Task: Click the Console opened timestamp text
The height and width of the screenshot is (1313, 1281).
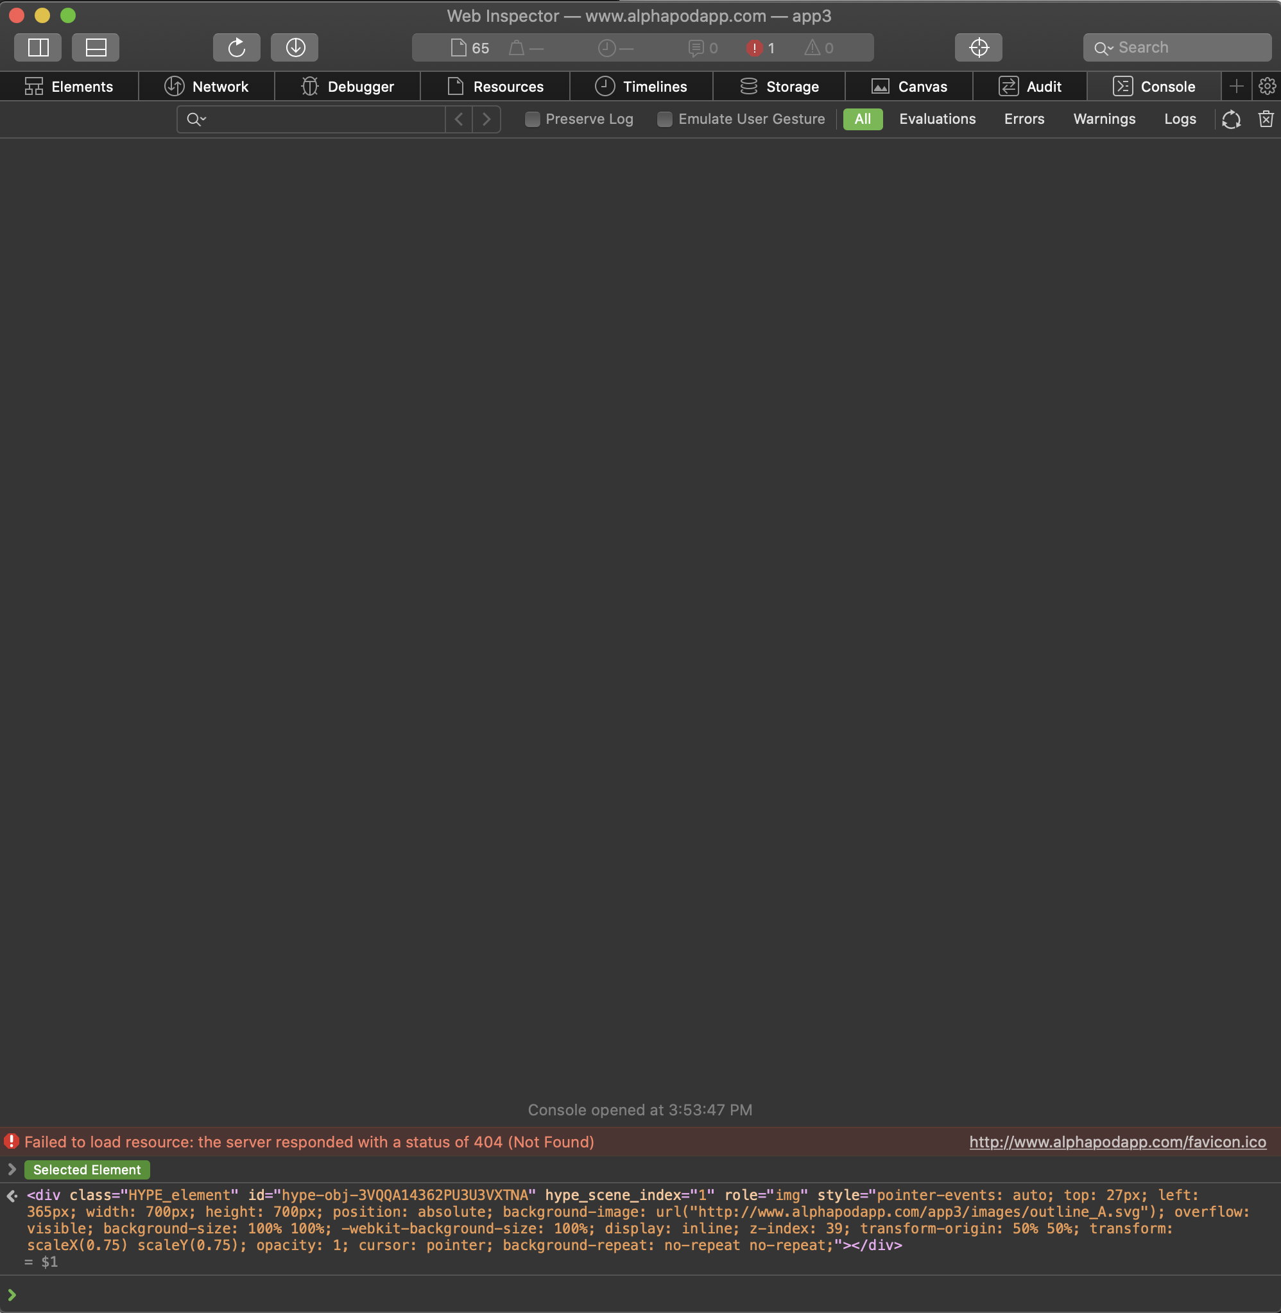Action: click(x=640, y=1110)
